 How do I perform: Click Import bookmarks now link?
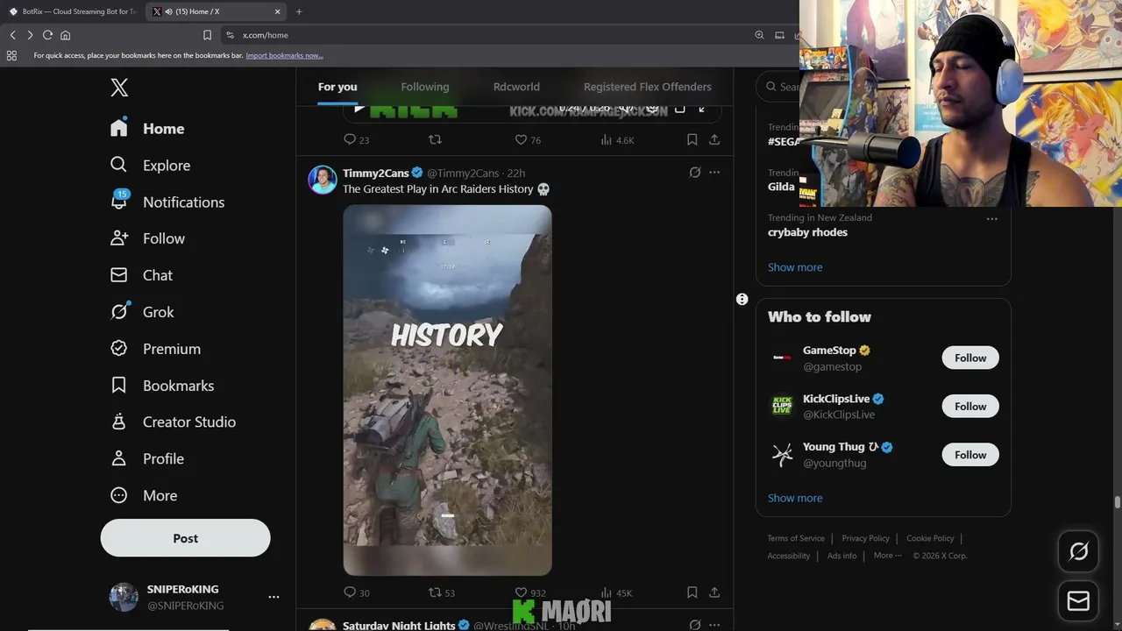[284, 55]
